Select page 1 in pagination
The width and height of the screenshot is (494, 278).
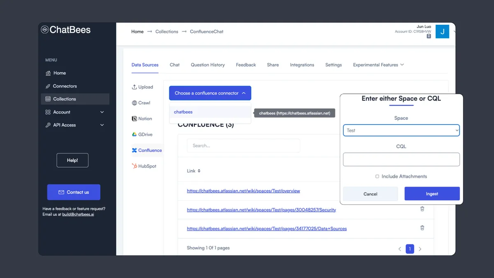click(x=410, y=249)
